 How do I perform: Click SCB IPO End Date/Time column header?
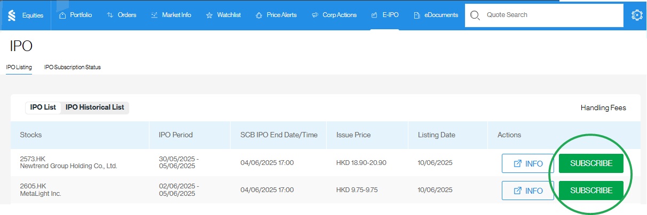[x=279, y=135]
